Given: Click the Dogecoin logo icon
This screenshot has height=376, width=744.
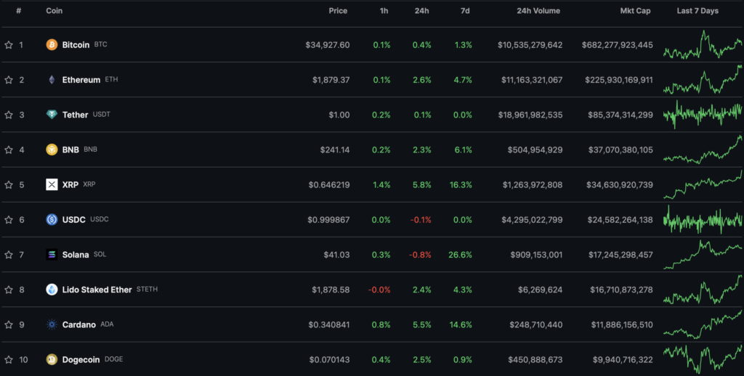Looking at the screenshot, I should (x=52, y=359).
